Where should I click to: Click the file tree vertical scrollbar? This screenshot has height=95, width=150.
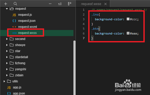74,68
